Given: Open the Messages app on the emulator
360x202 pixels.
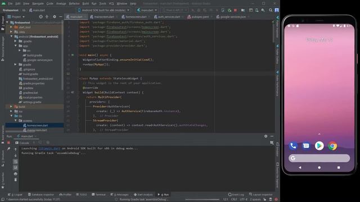Looking at the screenshot, I should coord(306,146).
